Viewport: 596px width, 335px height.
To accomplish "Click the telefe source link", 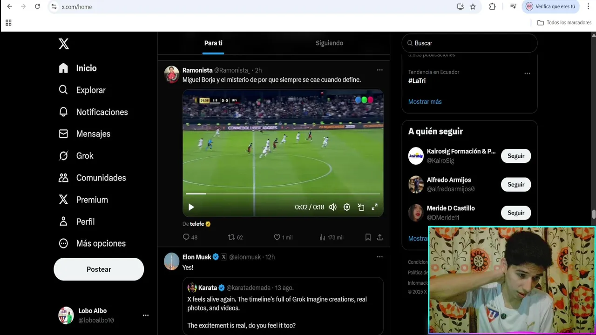I will (197, 224).
